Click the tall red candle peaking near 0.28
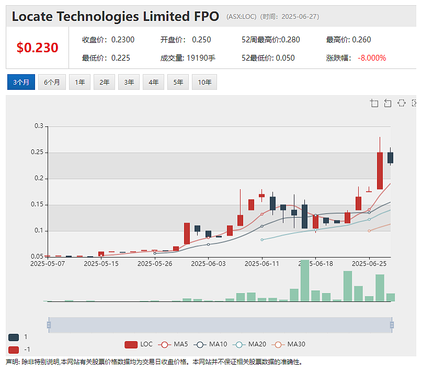This screenshot has width=422, height=373. tap(380, 171)
